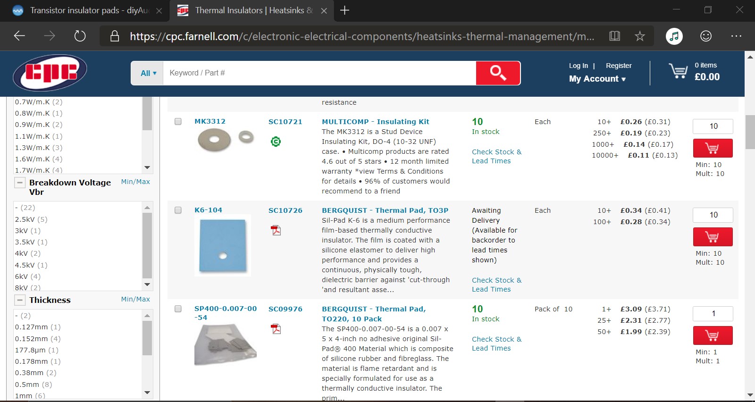755x402 pixels.
Task: Open the SP400 pack product thumbnail
Action: pos(225,345)
